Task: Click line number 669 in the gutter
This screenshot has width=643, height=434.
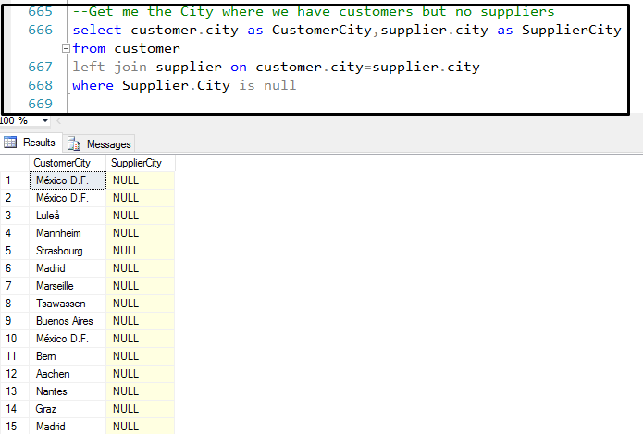Action: click(40, 104)
